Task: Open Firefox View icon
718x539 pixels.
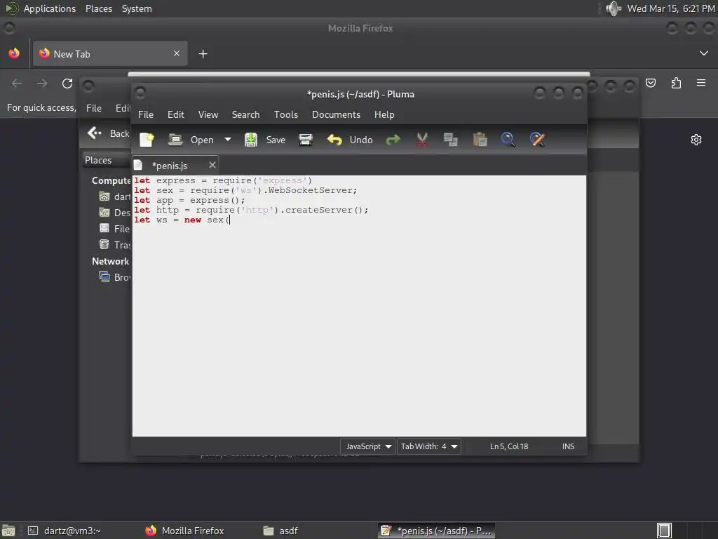Action: click(14, 53)
